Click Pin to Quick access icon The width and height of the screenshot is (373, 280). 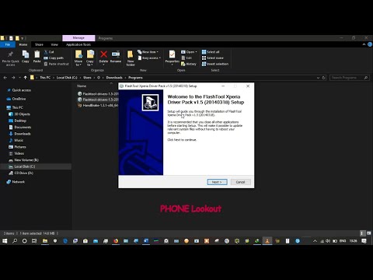pos(10,58)
